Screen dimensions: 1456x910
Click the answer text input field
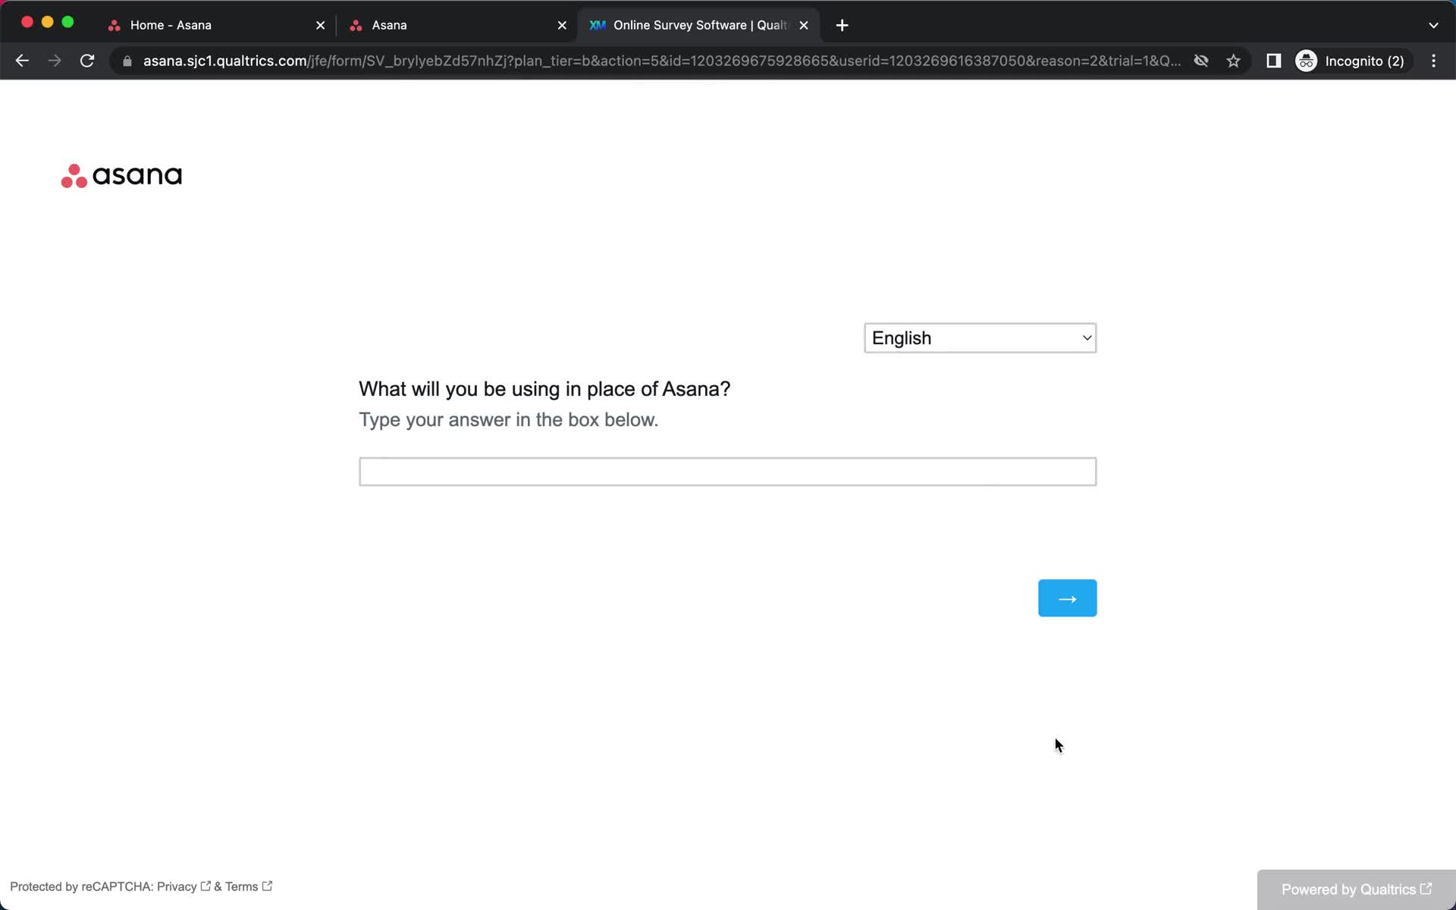coord(727,472)
